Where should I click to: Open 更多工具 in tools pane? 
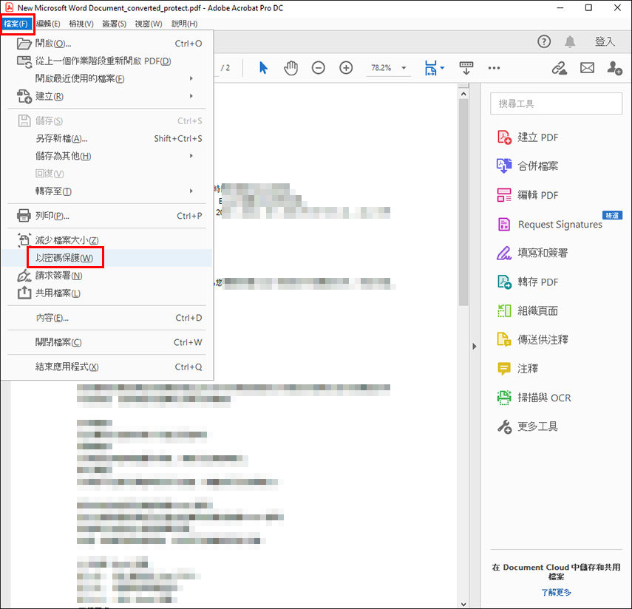click(x=528, y=426)
